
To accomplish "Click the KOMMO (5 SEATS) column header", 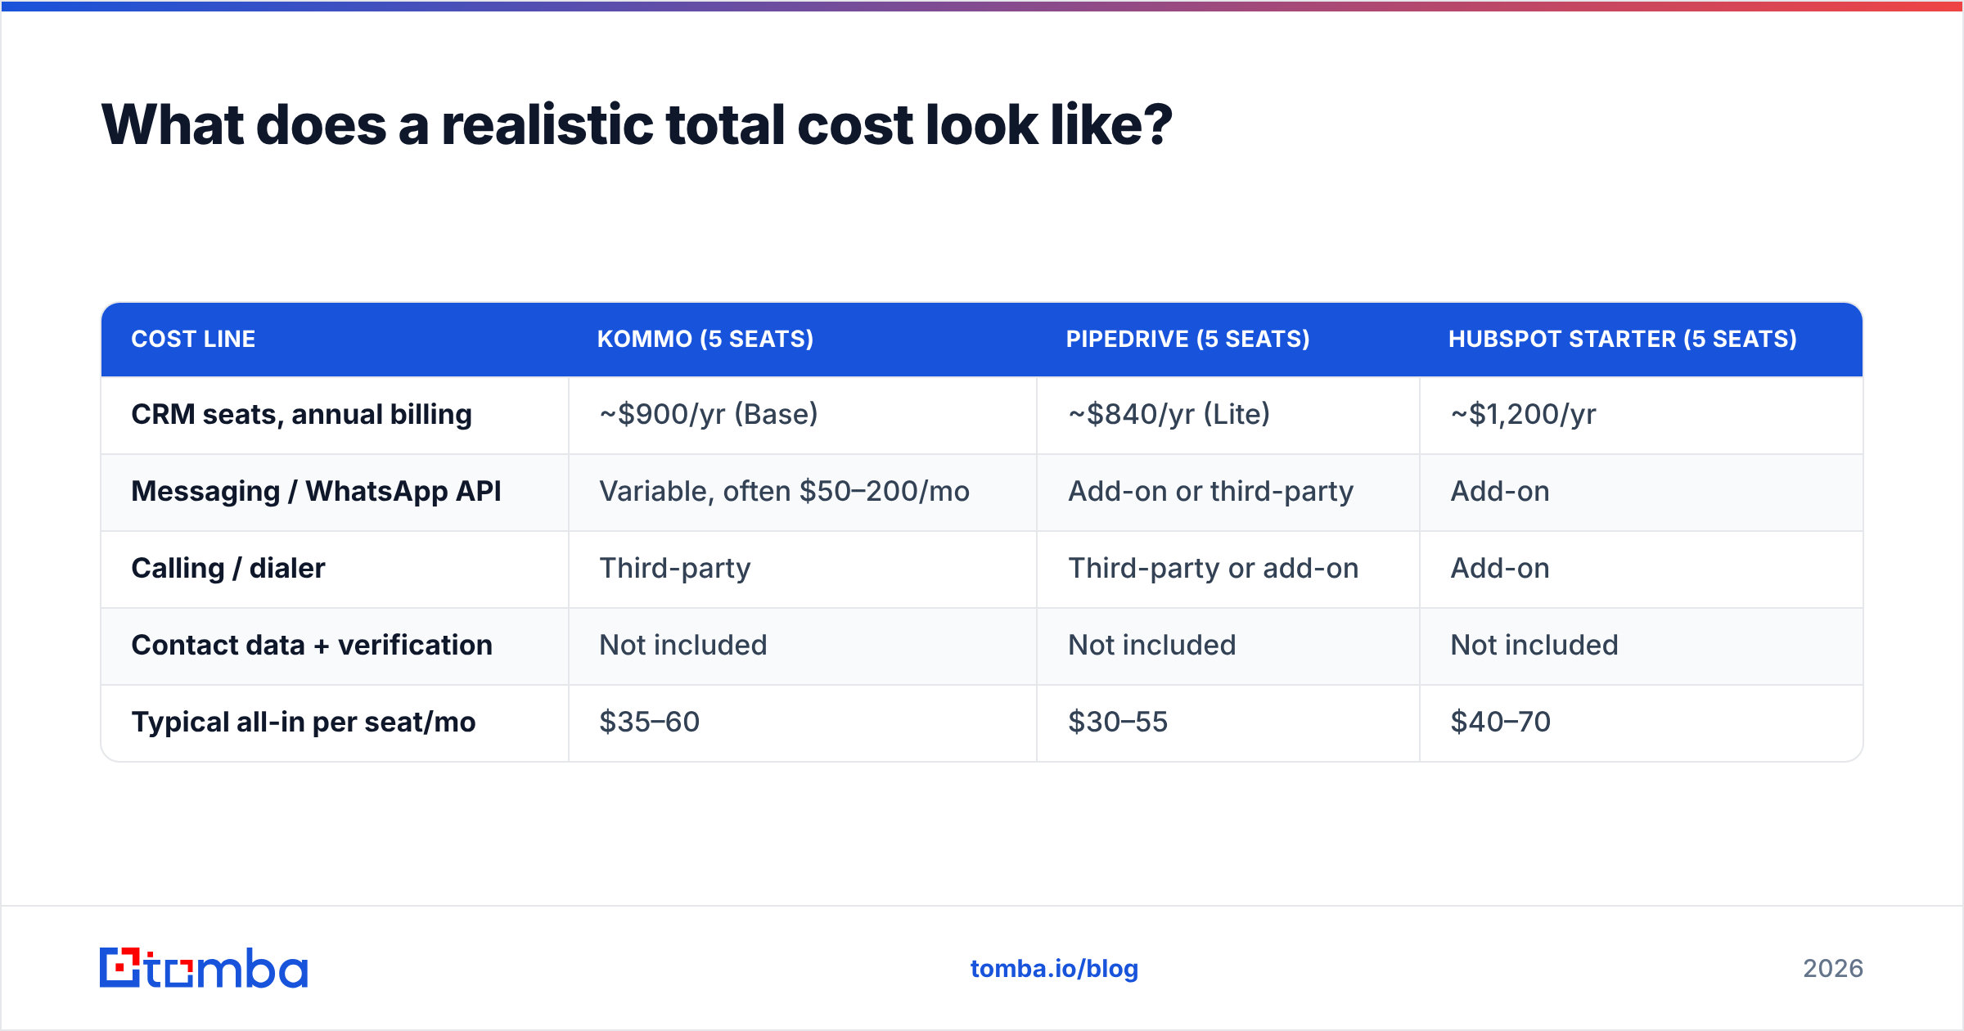I will coord(705,339).
